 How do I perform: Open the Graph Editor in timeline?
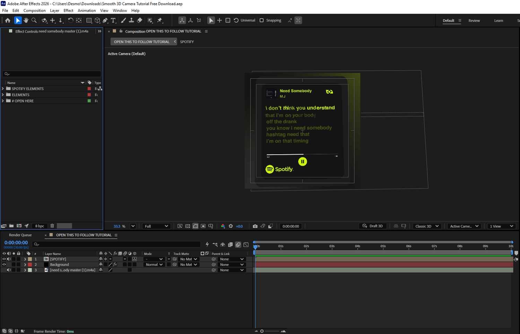pos(246,245)
